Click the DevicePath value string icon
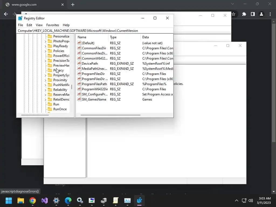Viewport: 276px width, 207px height. 79,63
